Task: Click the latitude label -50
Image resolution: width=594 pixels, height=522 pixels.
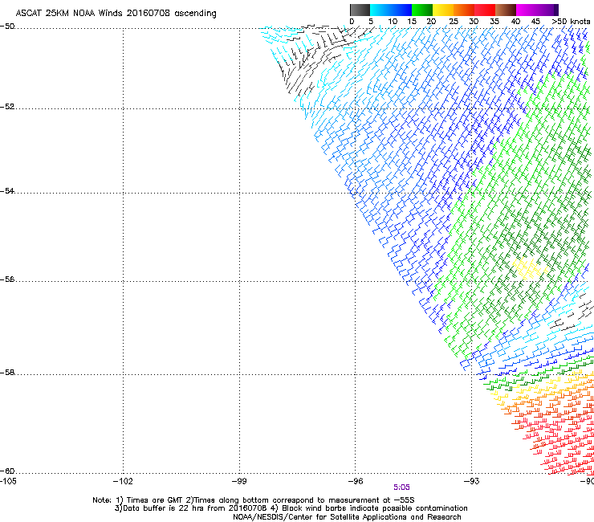Action: pos(7,27)
